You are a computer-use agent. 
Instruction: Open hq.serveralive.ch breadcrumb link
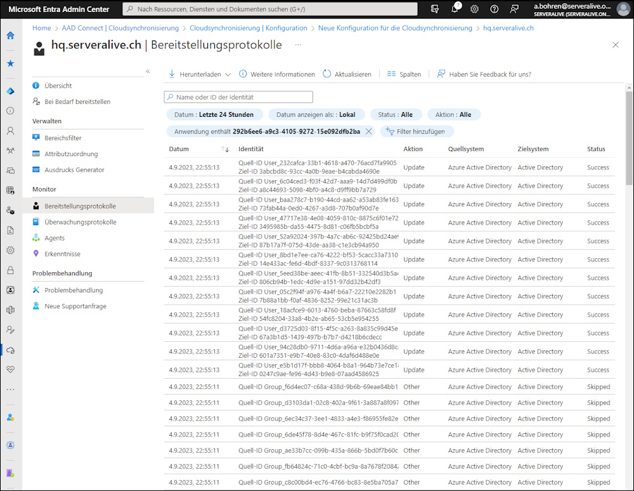(508, 28)
